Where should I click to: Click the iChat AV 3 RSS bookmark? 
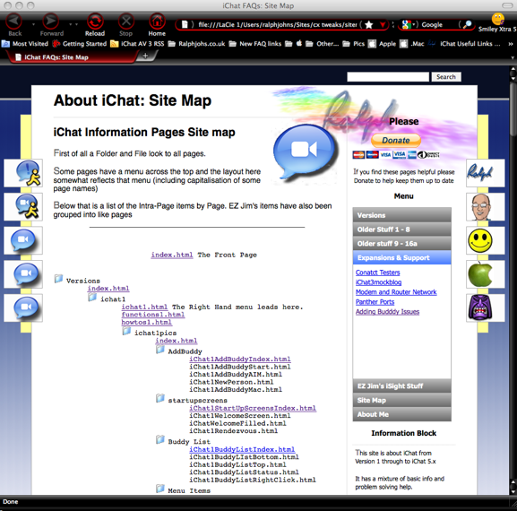137,44
